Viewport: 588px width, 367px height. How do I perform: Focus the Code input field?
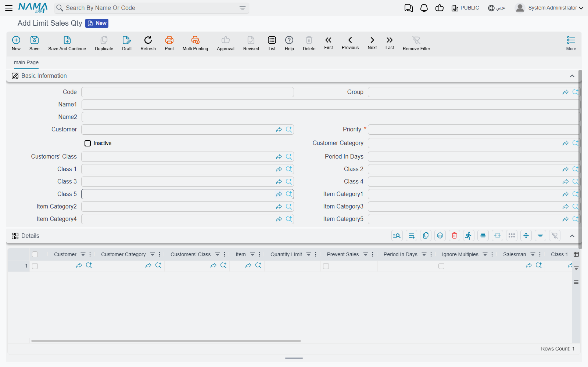pyautogui.click(x=187, y=92)
